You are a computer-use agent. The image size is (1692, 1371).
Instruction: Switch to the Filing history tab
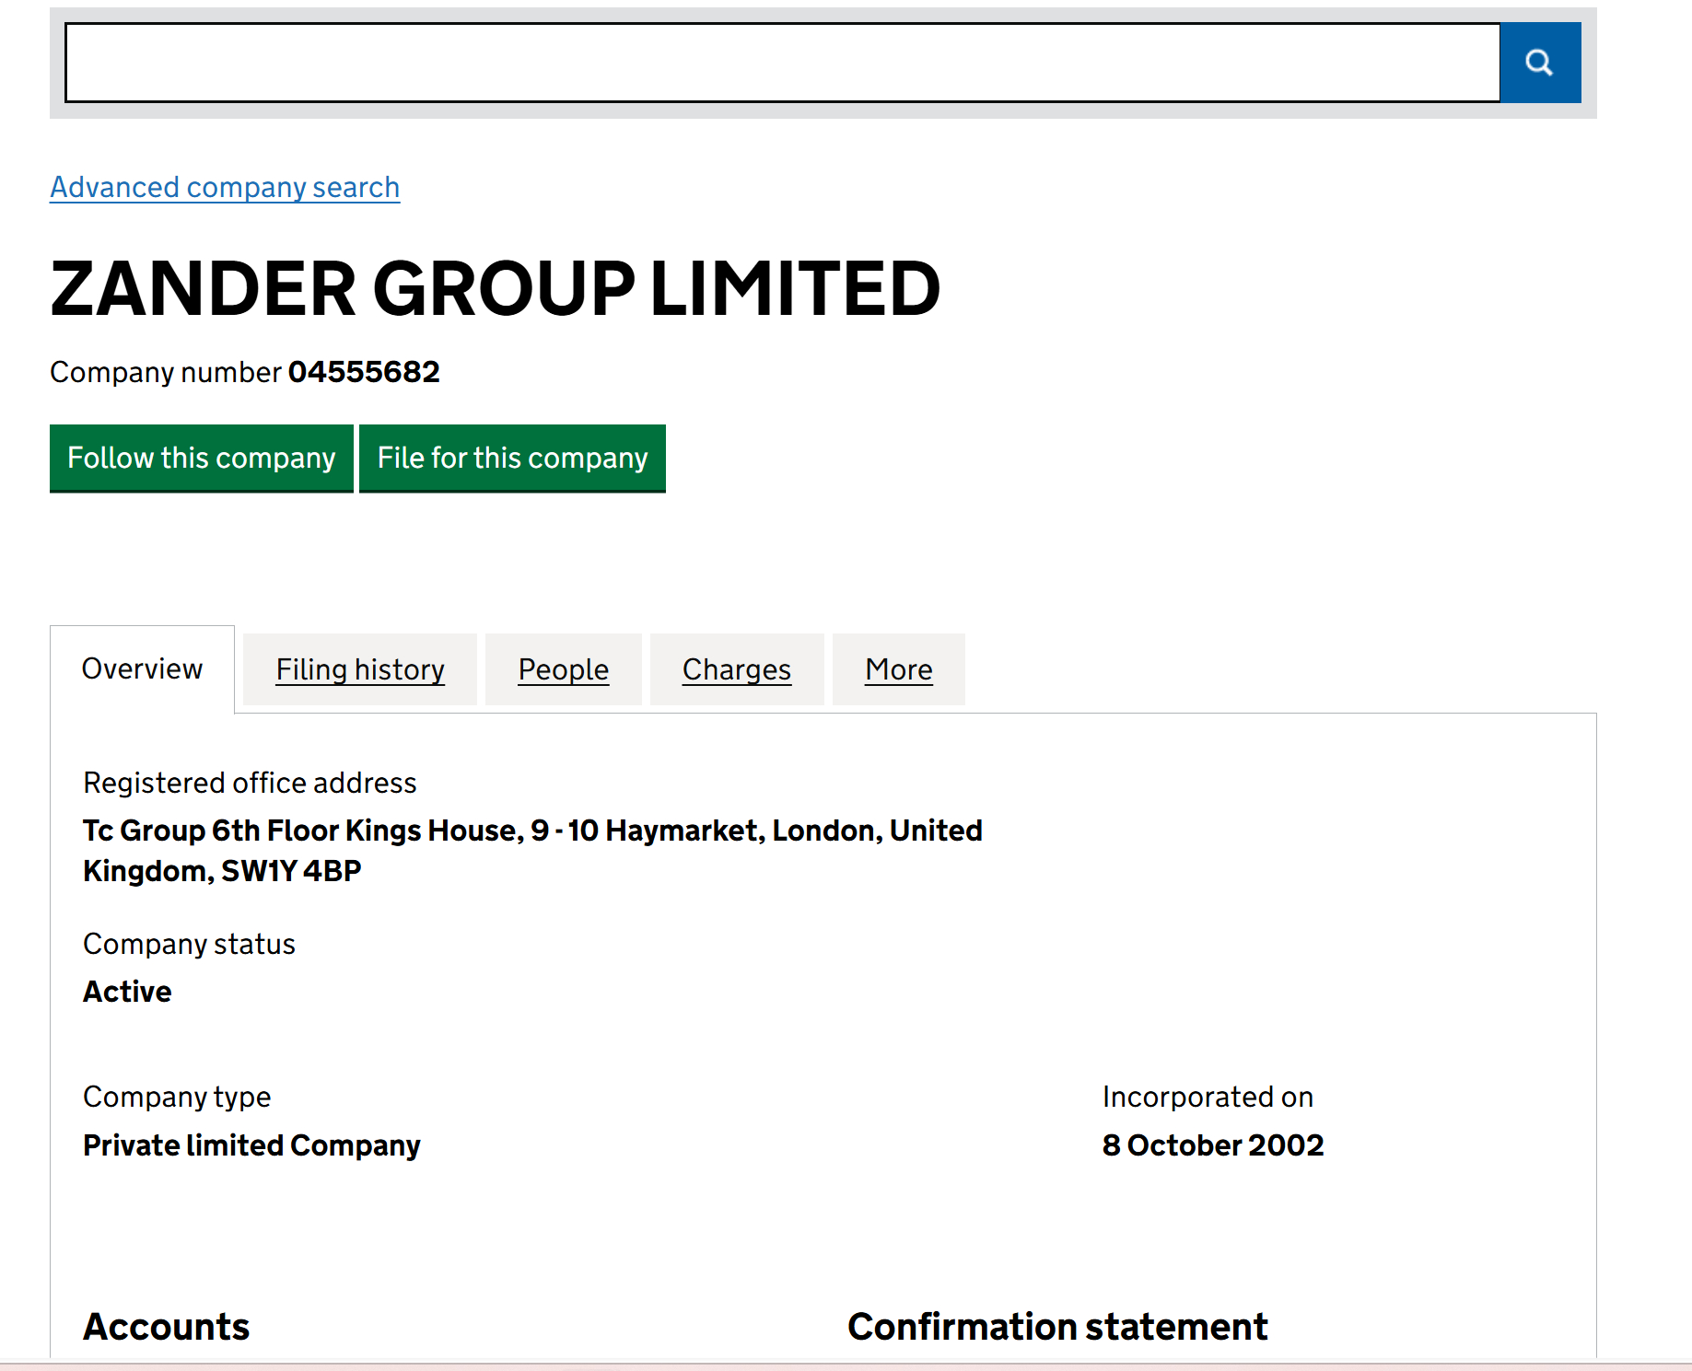(x=360, y=669)
